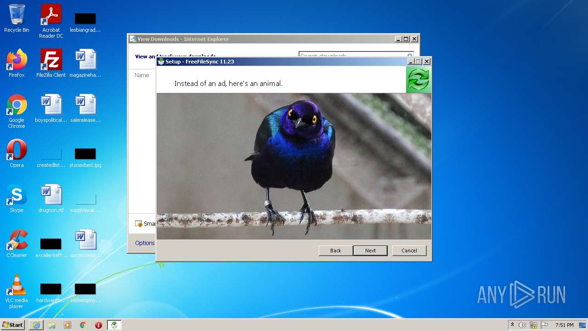
Task: Open media player taskbar icon
Action: pos(68,325)
